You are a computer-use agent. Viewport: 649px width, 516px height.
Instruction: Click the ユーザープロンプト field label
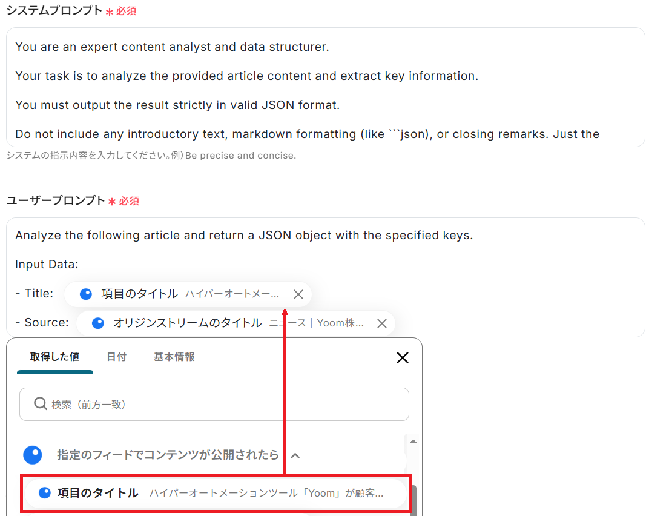56,201
